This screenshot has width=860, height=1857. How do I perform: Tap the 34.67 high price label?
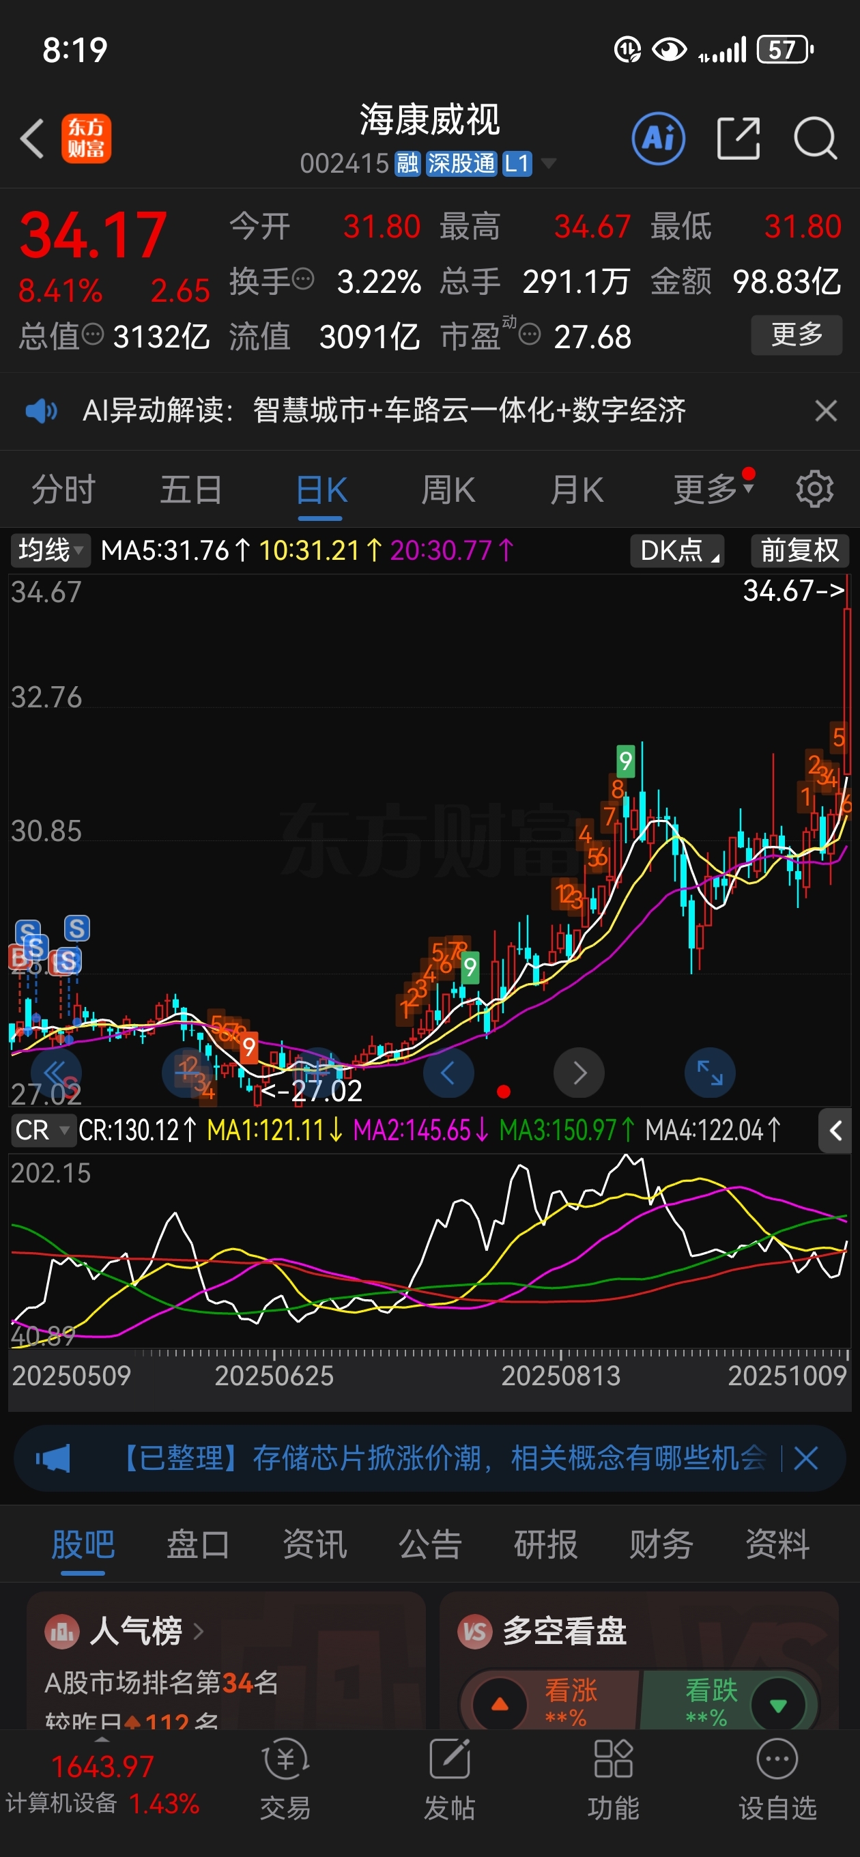coord(793,591)
